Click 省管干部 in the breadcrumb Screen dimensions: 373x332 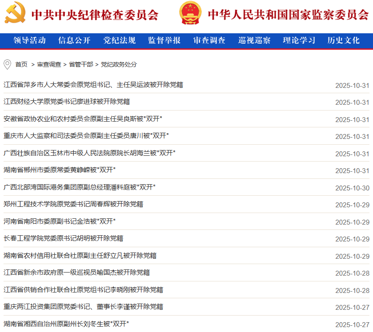(x=81, y=64)
